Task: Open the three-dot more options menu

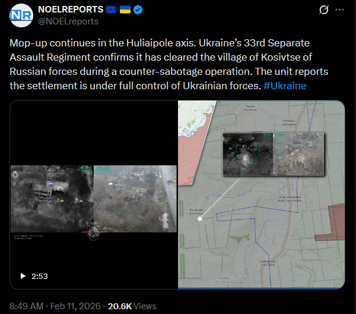Action: pos(339,10)
